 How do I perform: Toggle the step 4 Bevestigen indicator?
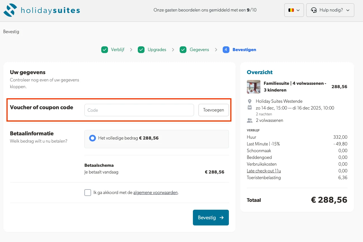click(226, 49)
